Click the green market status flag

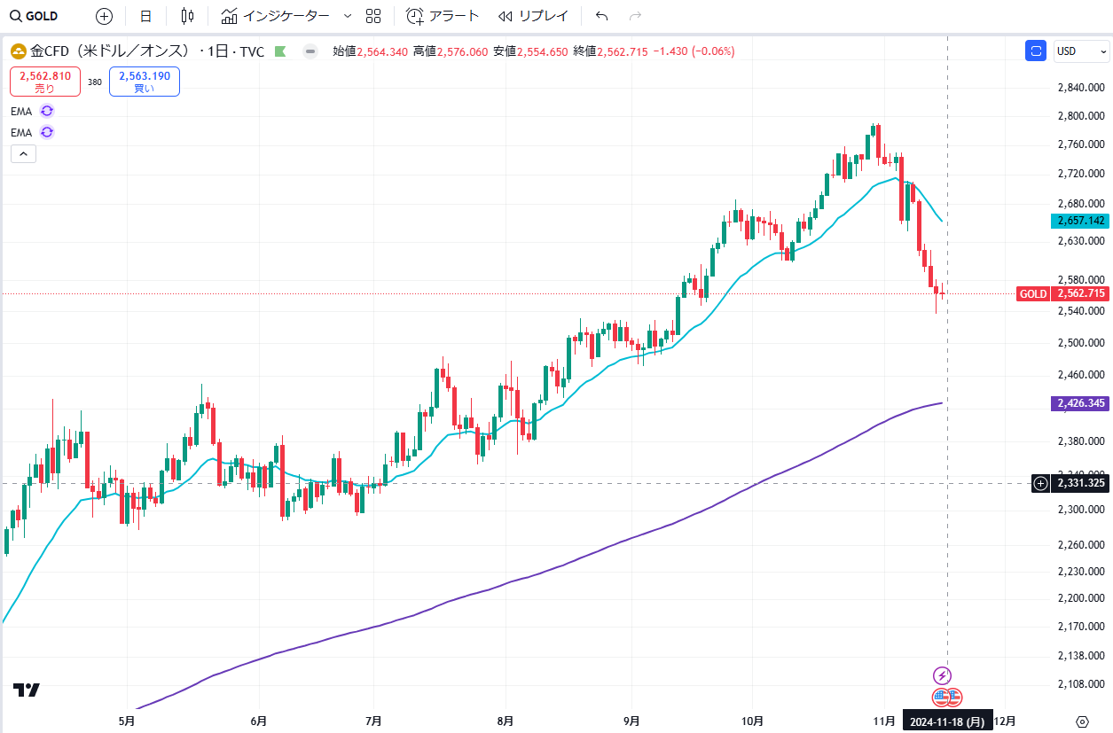tap(281, 51)
